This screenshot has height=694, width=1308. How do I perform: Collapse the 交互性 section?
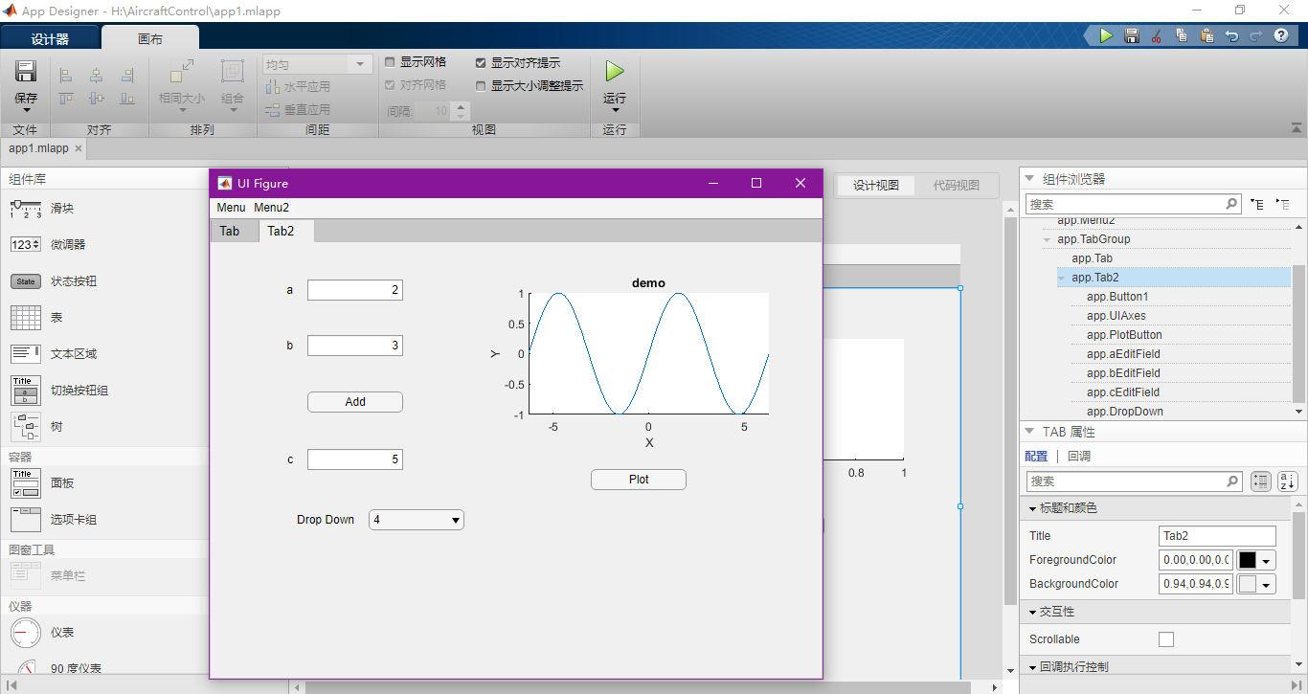(x=1032, y=612)
